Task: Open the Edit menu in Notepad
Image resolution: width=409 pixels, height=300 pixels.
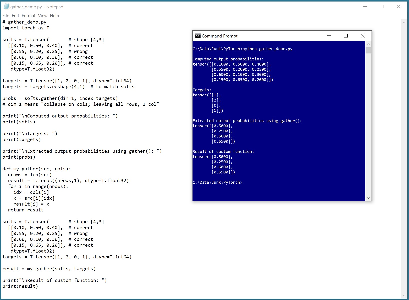Action: [x=15, y=16]
